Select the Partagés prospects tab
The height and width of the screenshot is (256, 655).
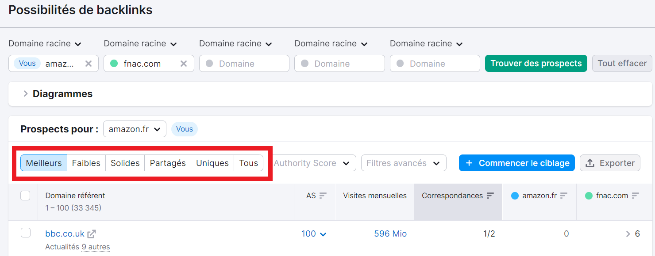pos(167,163)
